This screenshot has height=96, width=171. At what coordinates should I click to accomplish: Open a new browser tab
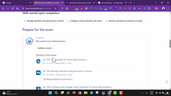click(x=131, y=3)
